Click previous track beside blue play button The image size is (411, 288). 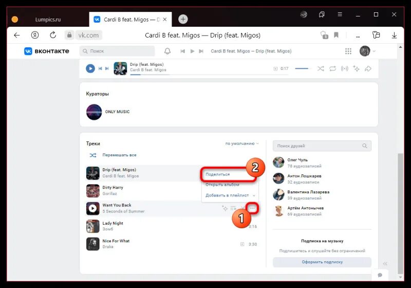click(100, 68)
